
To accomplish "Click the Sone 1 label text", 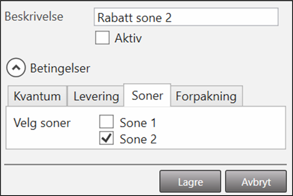I will (x=138, y=123).
